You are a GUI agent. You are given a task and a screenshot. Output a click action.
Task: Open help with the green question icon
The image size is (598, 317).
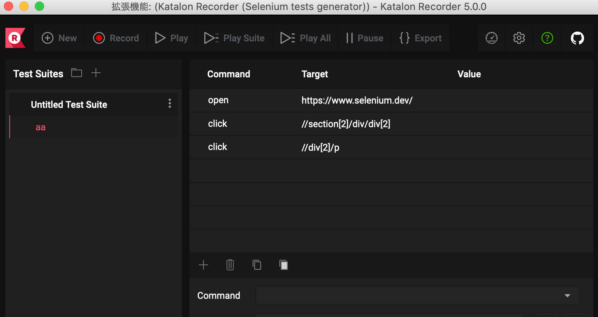pos(547,38)
